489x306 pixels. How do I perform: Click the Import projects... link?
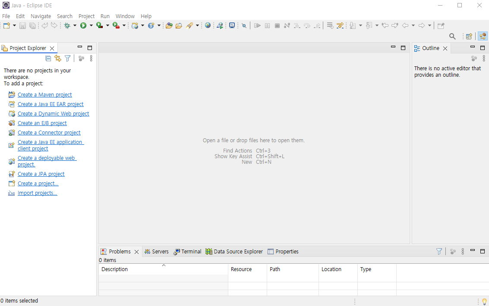click(38, 193)
